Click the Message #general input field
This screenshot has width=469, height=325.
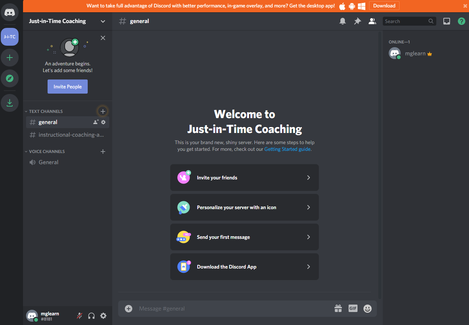234,309
